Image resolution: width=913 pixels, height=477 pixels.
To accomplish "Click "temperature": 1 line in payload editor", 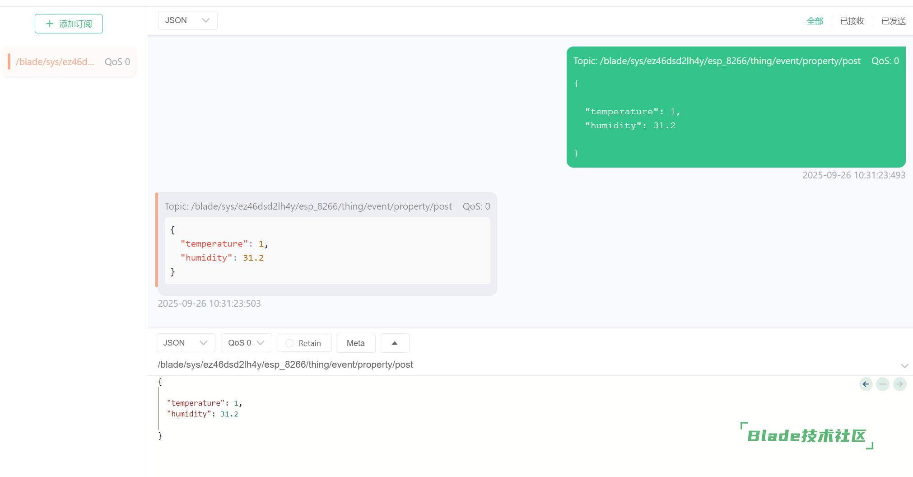I will (204, 403).
